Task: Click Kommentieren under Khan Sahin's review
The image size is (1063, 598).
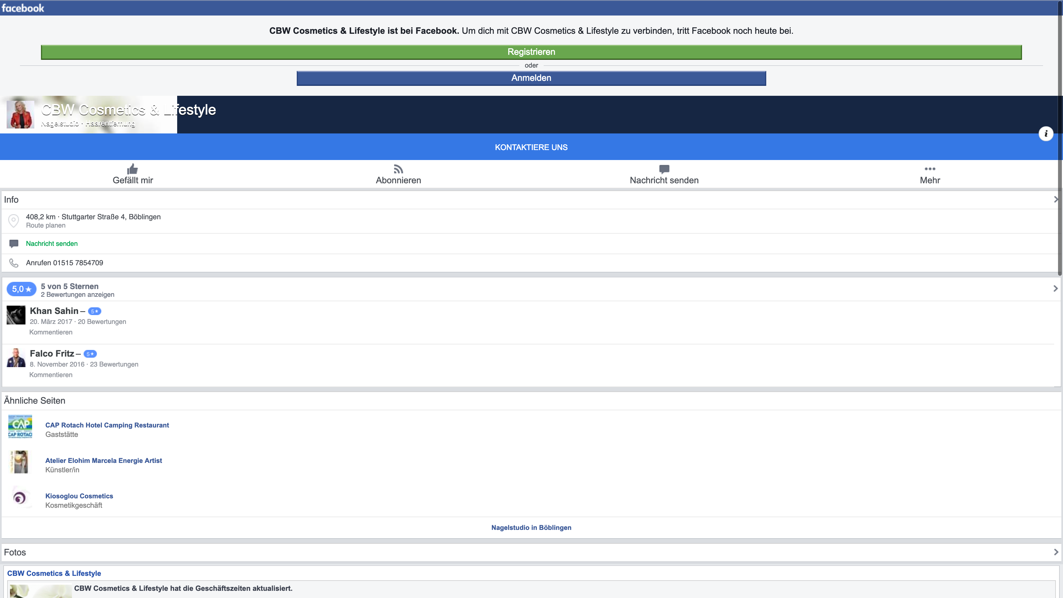Action: coord(51,332)
